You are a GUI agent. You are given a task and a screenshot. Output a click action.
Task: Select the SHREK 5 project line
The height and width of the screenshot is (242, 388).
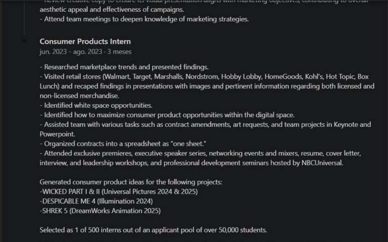coord(100,211)
